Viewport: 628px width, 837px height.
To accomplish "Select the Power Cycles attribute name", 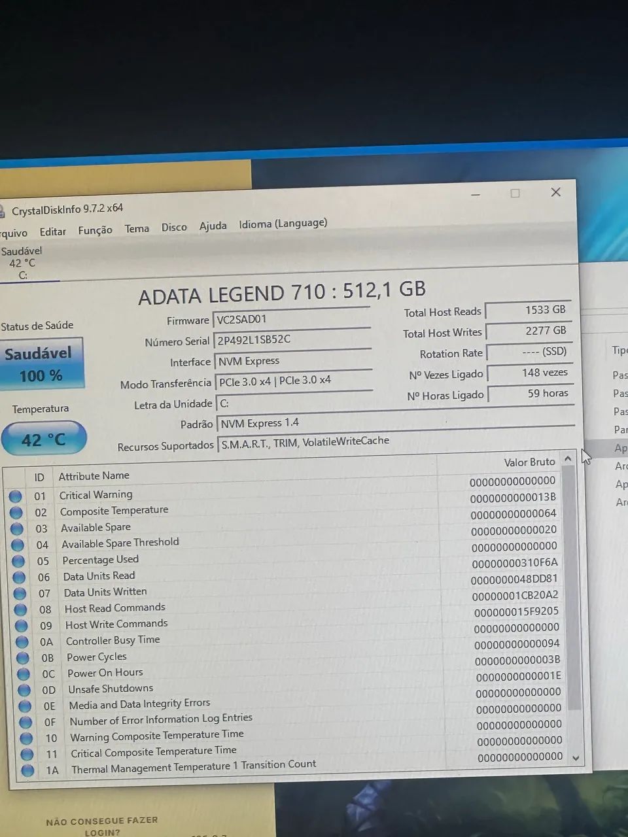I will [96, 657].
